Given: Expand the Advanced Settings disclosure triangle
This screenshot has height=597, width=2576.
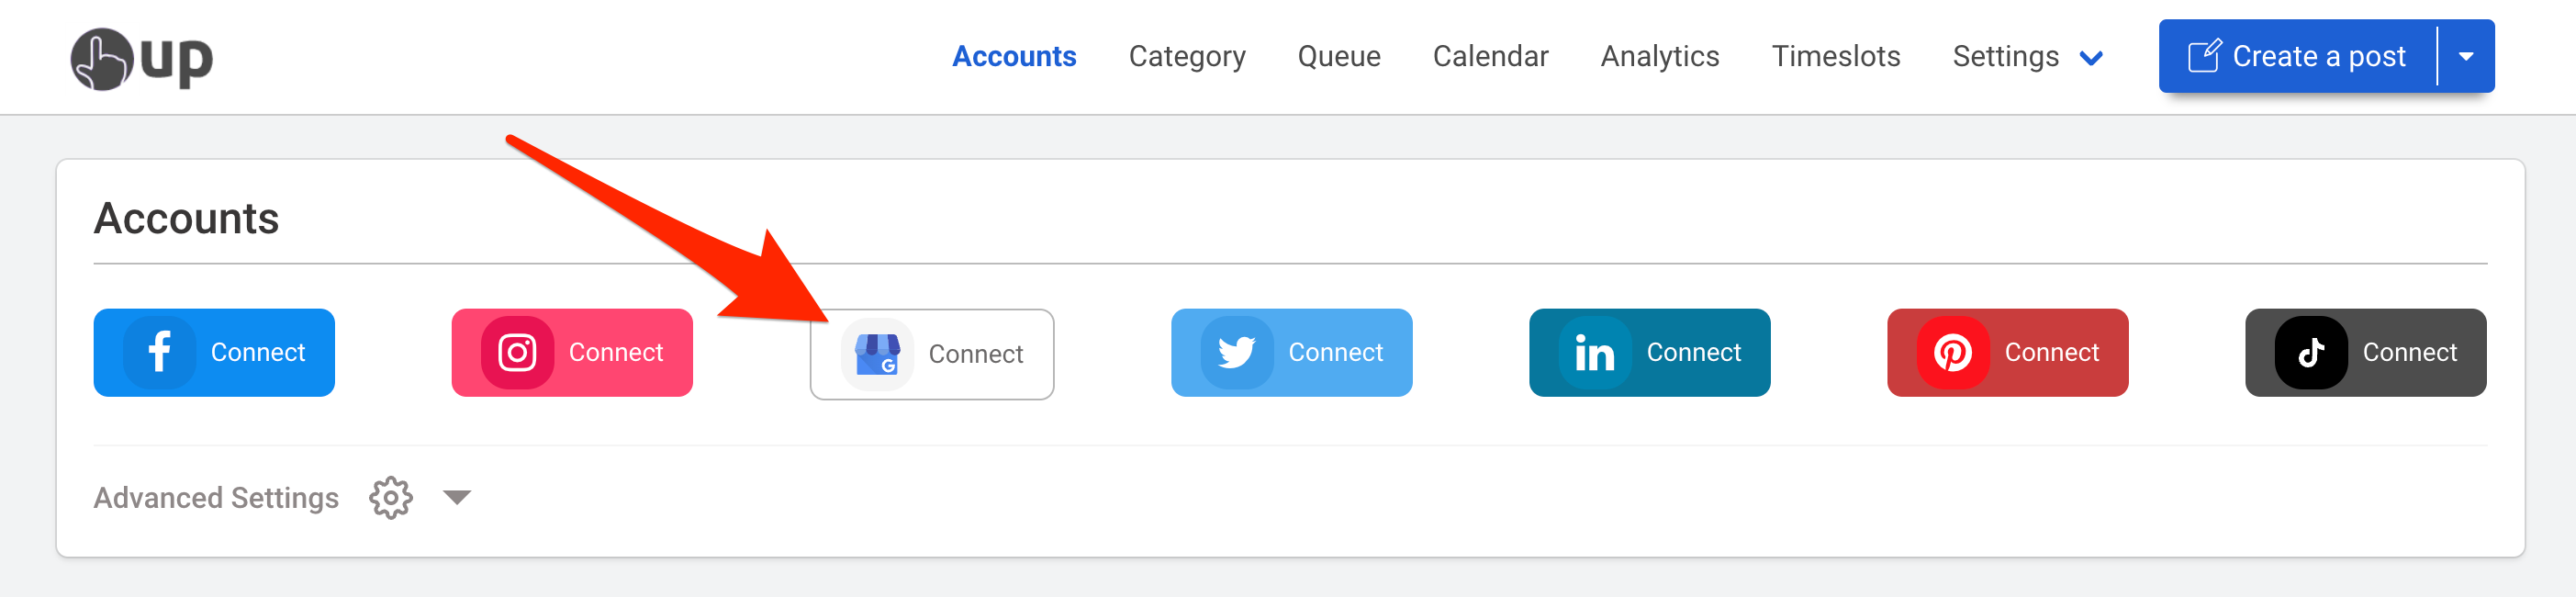Looking at the screenshot, I should (457, 497).
